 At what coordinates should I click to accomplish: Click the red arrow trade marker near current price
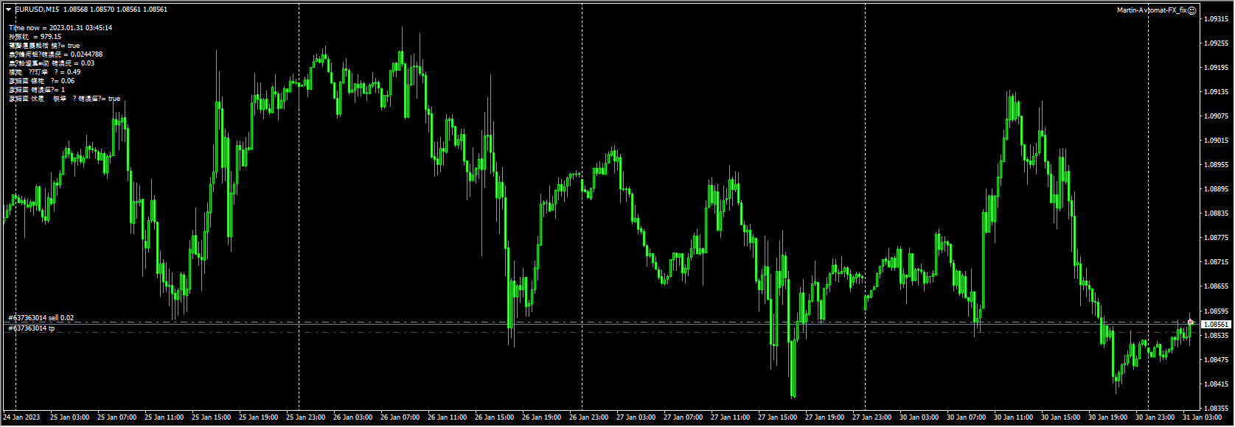click(x=1191, y=322)
